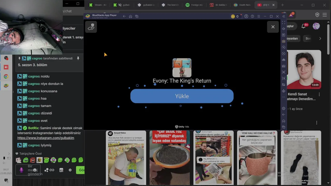Viewport: 331px width, 186px height.
Task: Click the macro play icon in BlueStacks sidebar
Action: point(284,47)
